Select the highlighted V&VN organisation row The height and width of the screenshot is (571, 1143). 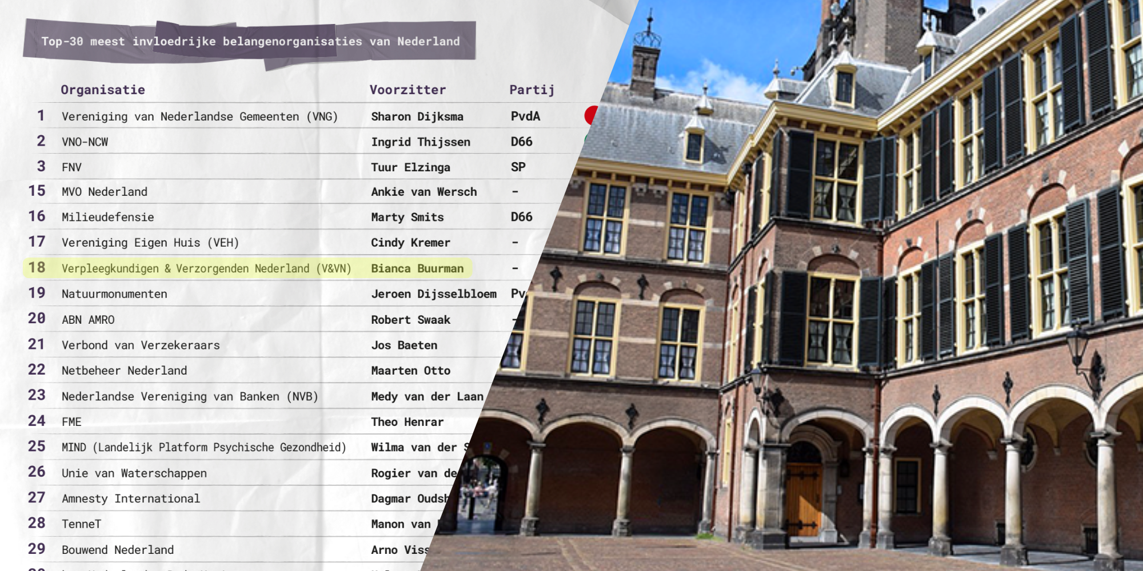pyautogui.click(x=206, y=268)
